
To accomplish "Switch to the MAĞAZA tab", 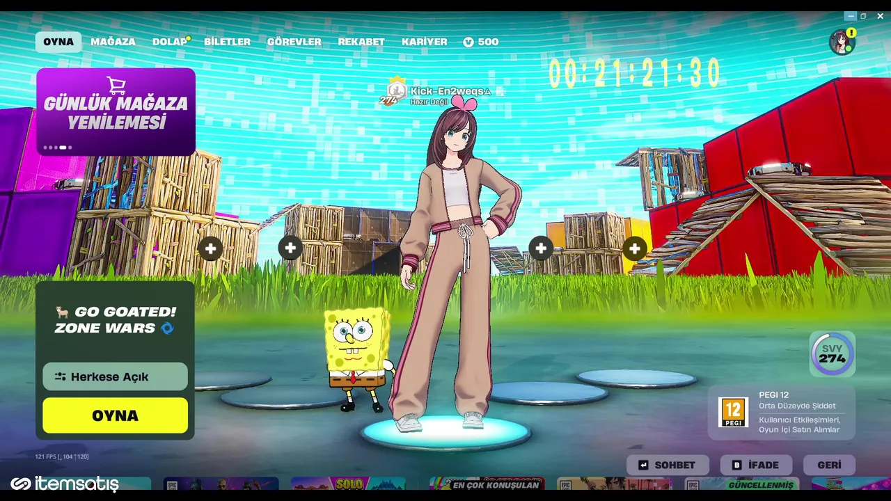I will coord(113,42).
